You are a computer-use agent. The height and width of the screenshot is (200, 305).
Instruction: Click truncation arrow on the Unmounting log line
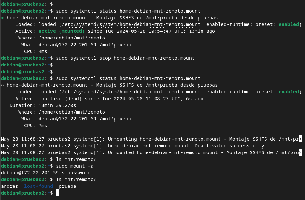click(300, 139)
